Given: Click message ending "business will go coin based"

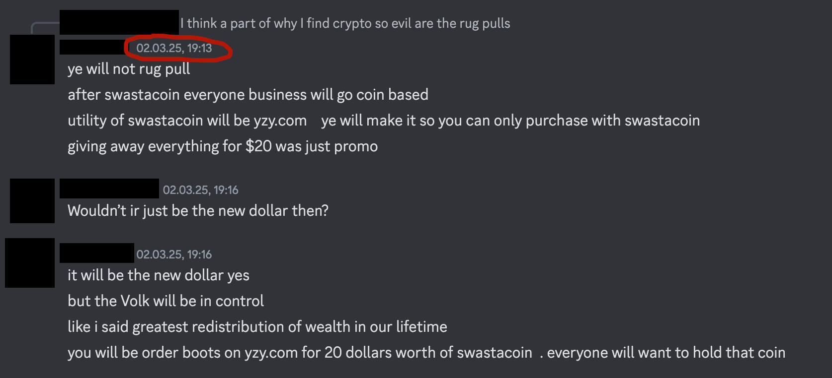Looking at the screenshot, I should click(248, 95).
